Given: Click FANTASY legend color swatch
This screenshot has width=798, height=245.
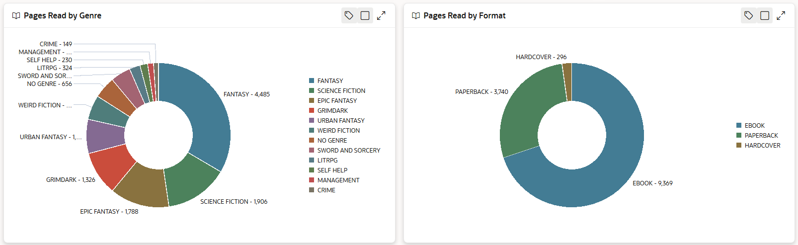Looking at the screenshot, I should [312, 81].
